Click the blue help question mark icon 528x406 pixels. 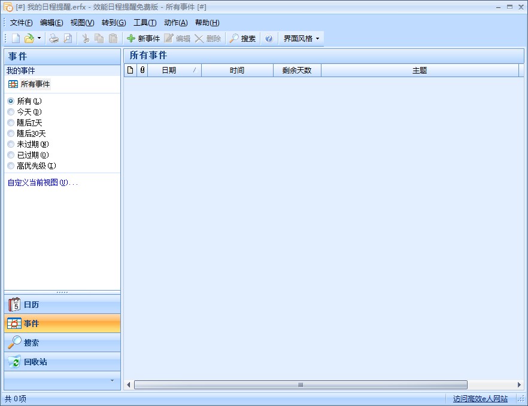[x=268, y=39]
